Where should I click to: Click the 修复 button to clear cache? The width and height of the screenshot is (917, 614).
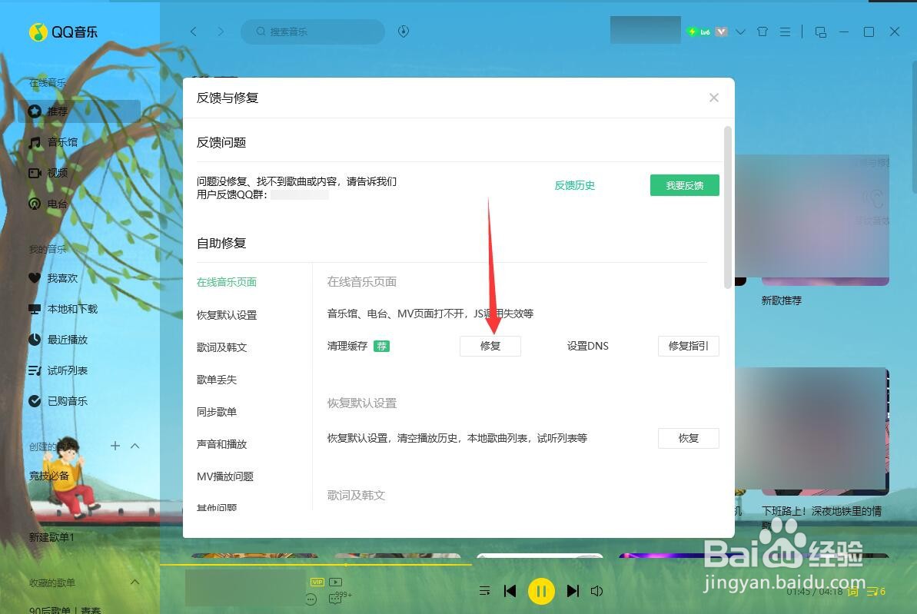(490, 346)
